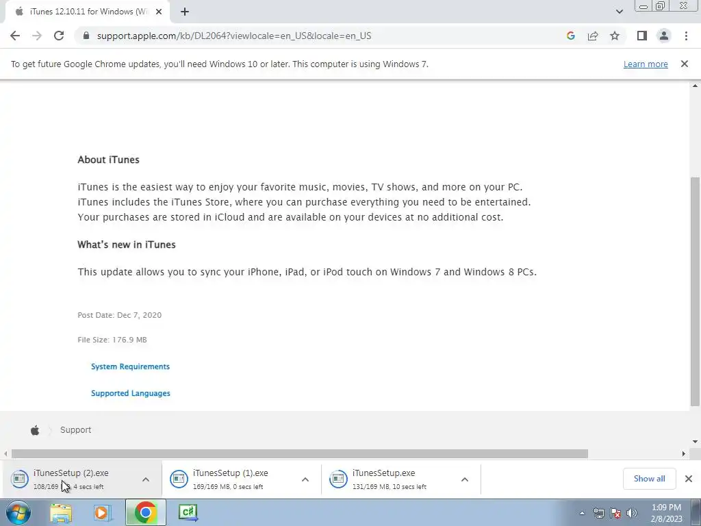
Task: Click the iTunesSetup (1).exe file icon
Action: click(179, 479)
